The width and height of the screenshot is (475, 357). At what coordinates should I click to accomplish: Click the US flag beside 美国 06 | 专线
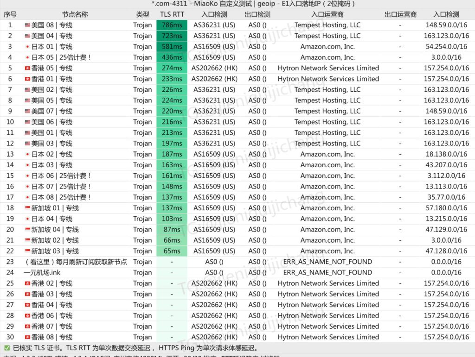pos(27,122)
